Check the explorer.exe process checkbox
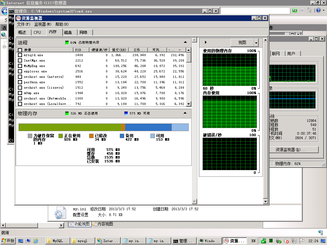 [x=20, y=71]
